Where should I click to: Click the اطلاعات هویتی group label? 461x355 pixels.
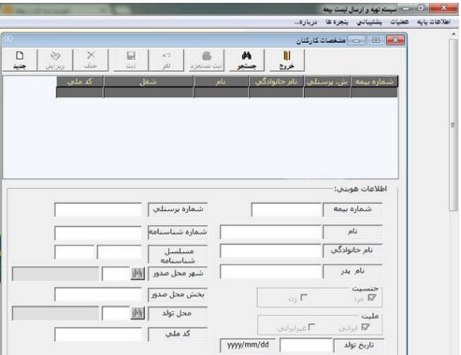tap(361, 189)
